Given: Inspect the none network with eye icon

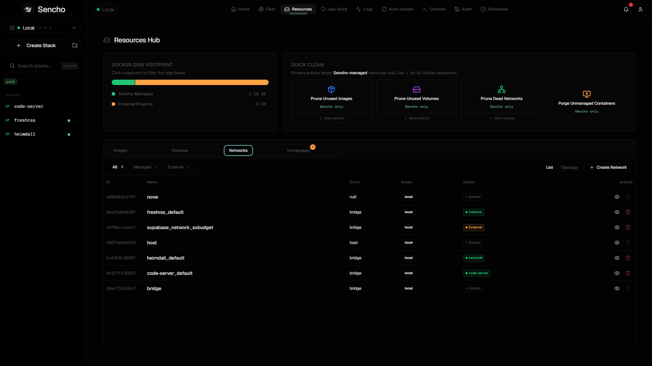Looking at the screenshot, I should click(617, 197).
